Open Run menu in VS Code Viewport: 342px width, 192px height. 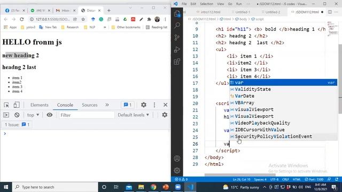coord(239,4)
